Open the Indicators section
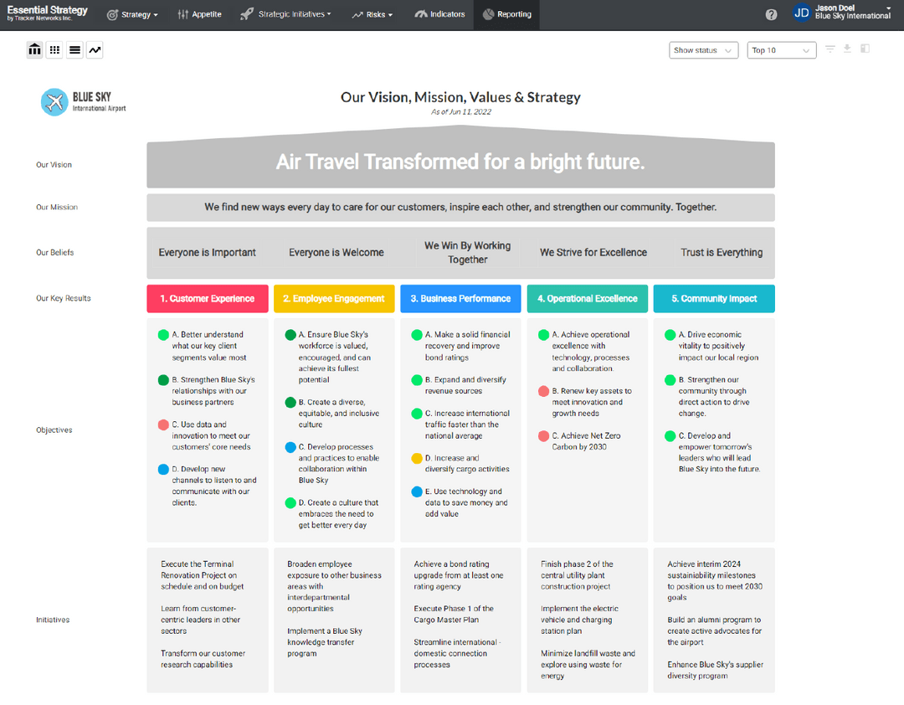Screen dimensions: 904x705 coord(439,14)
